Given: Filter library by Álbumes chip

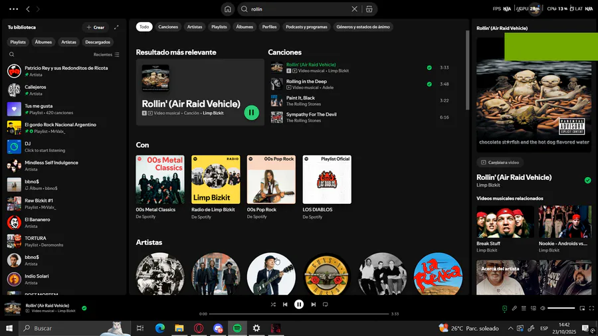Looking at the screenshot, I should (x=43, y=42).
